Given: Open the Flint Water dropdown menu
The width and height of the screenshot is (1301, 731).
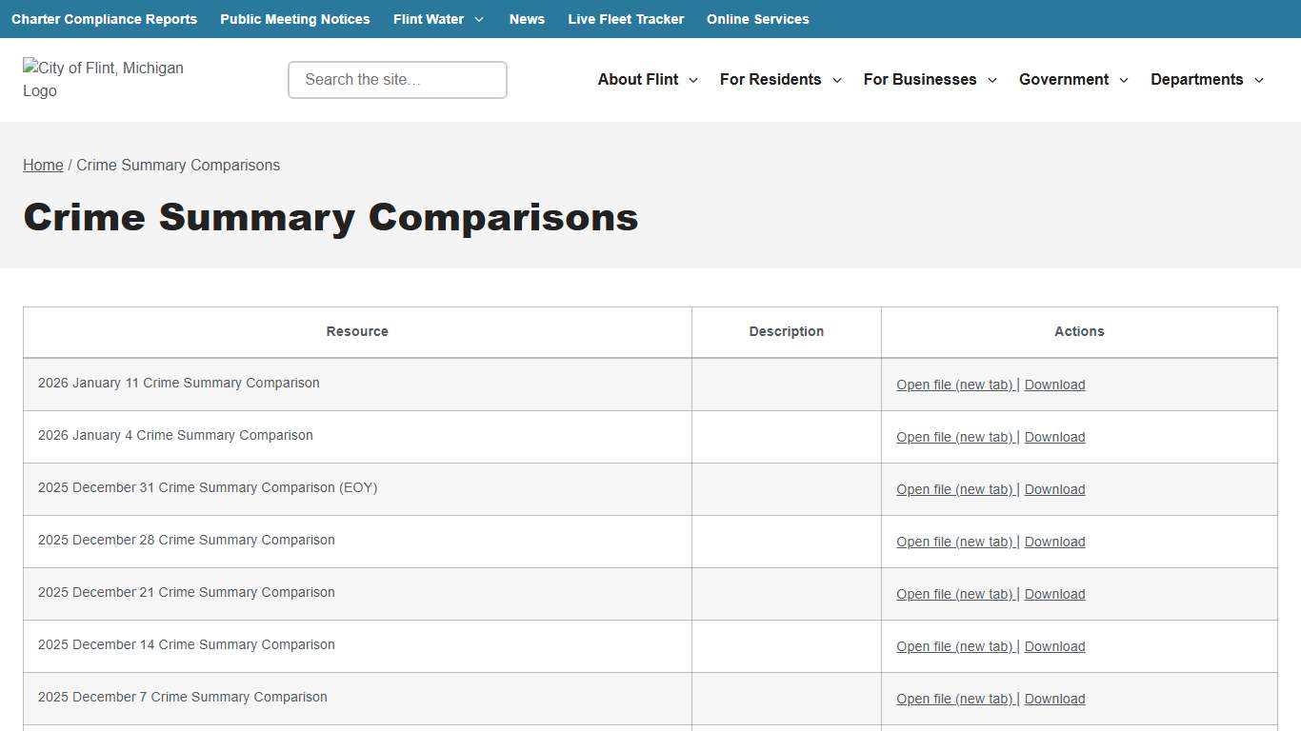Looking at the screenshot, I should coord(438,19).
